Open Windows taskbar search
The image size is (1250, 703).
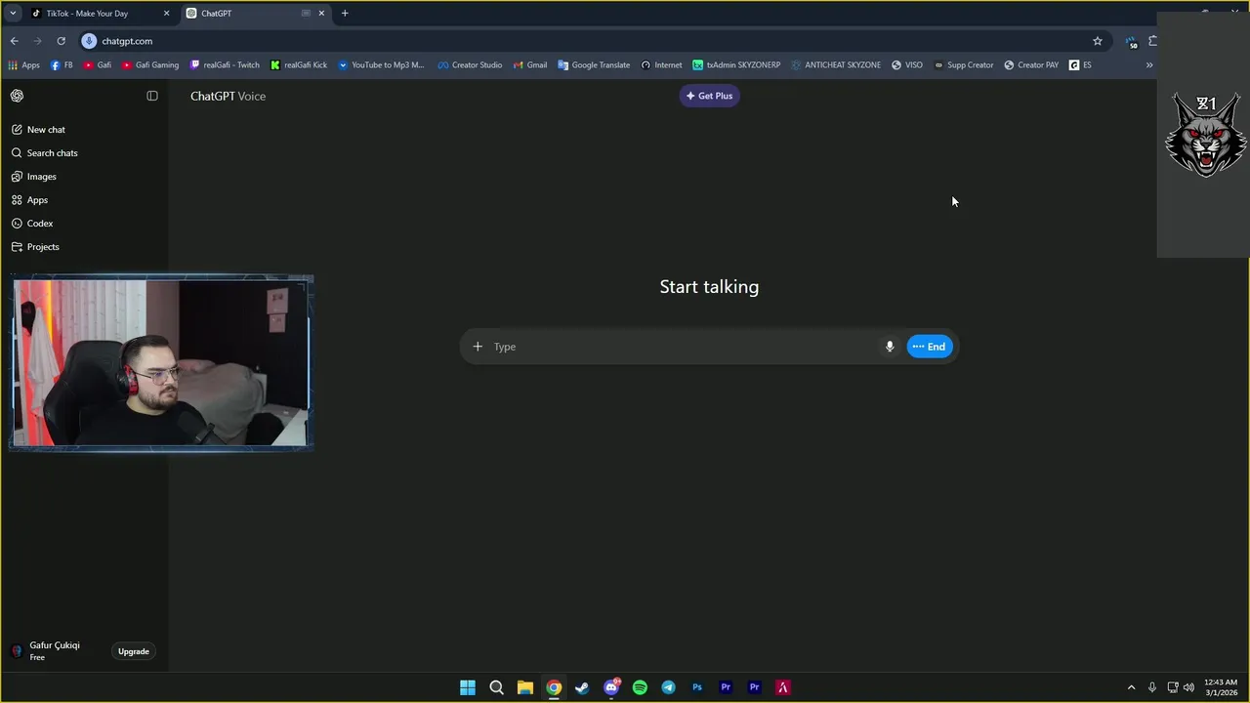(x=496, y=687)
